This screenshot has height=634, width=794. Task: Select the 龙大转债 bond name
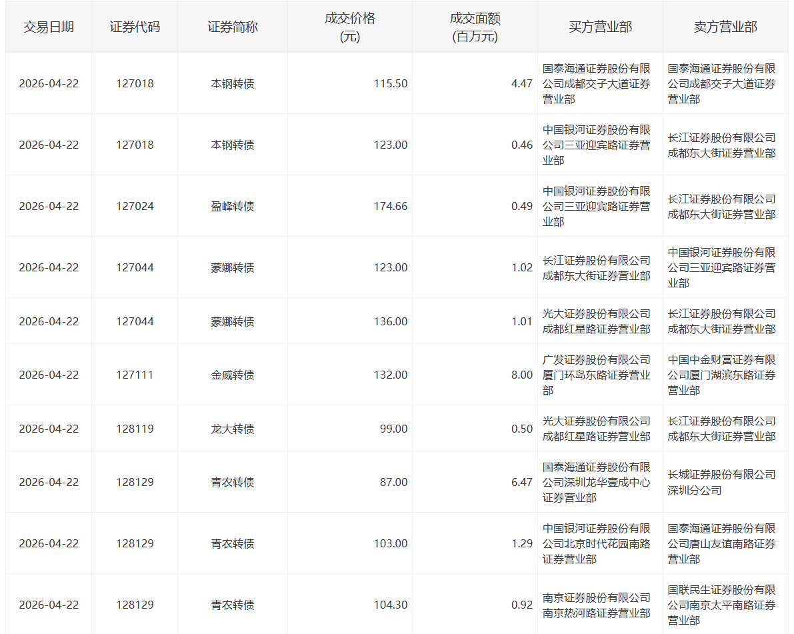coord(232,429)
